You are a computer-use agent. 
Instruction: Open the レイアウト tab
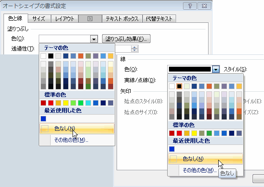(x=65, y=18)
